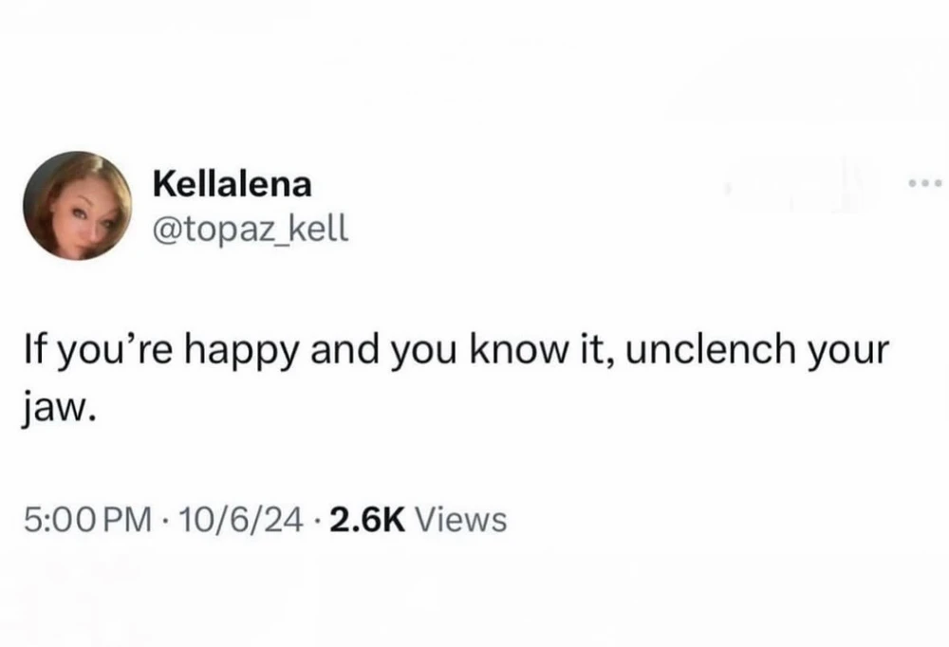Click the word "you're" in the tweet
The image size is (949, 647).
118,350
